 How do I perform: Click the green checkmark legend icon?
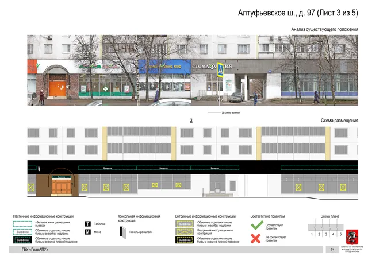pos(257,225)
